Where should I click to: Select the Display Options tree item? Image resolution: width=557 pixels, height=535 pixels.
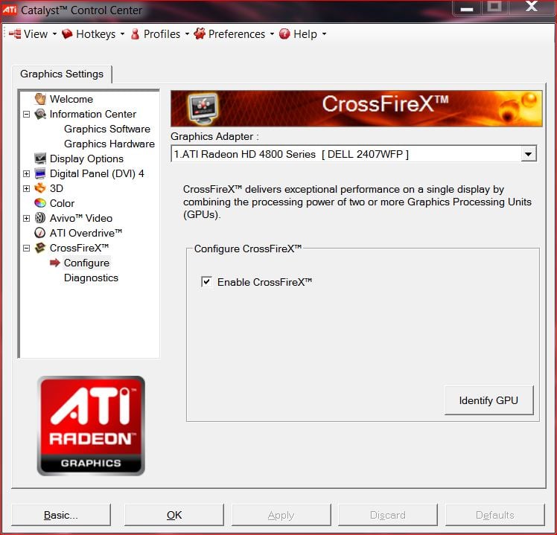point(86,158)
